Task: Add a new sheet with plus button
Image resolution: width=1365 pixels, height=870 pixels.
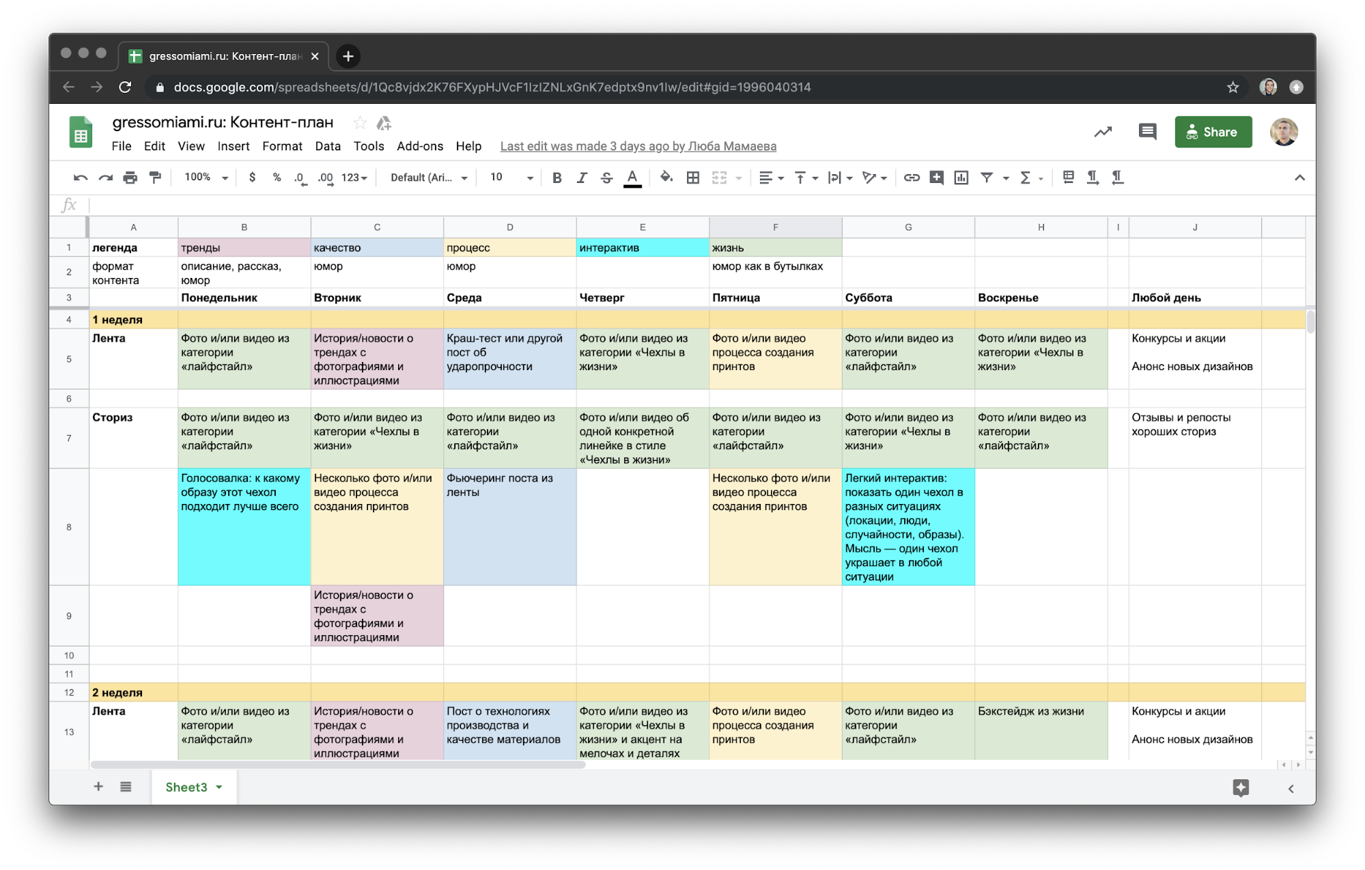Action: click(98, 787)
